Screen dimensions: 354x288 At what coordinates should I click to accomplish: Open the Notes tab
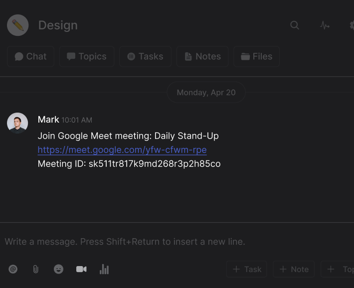[x=202, y=56]
